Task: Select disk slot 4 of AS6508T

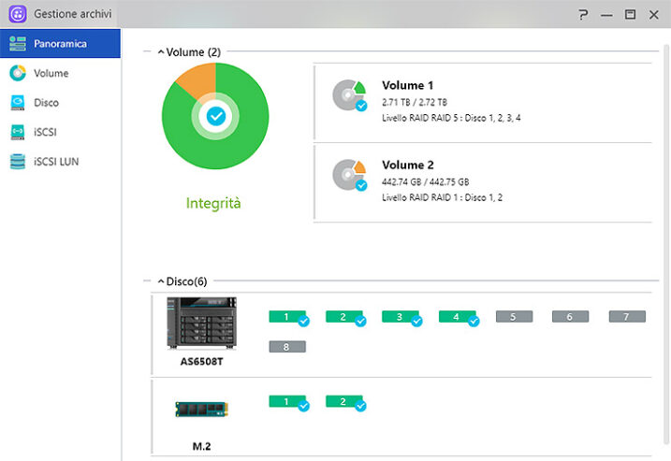Action: (457, 317)
